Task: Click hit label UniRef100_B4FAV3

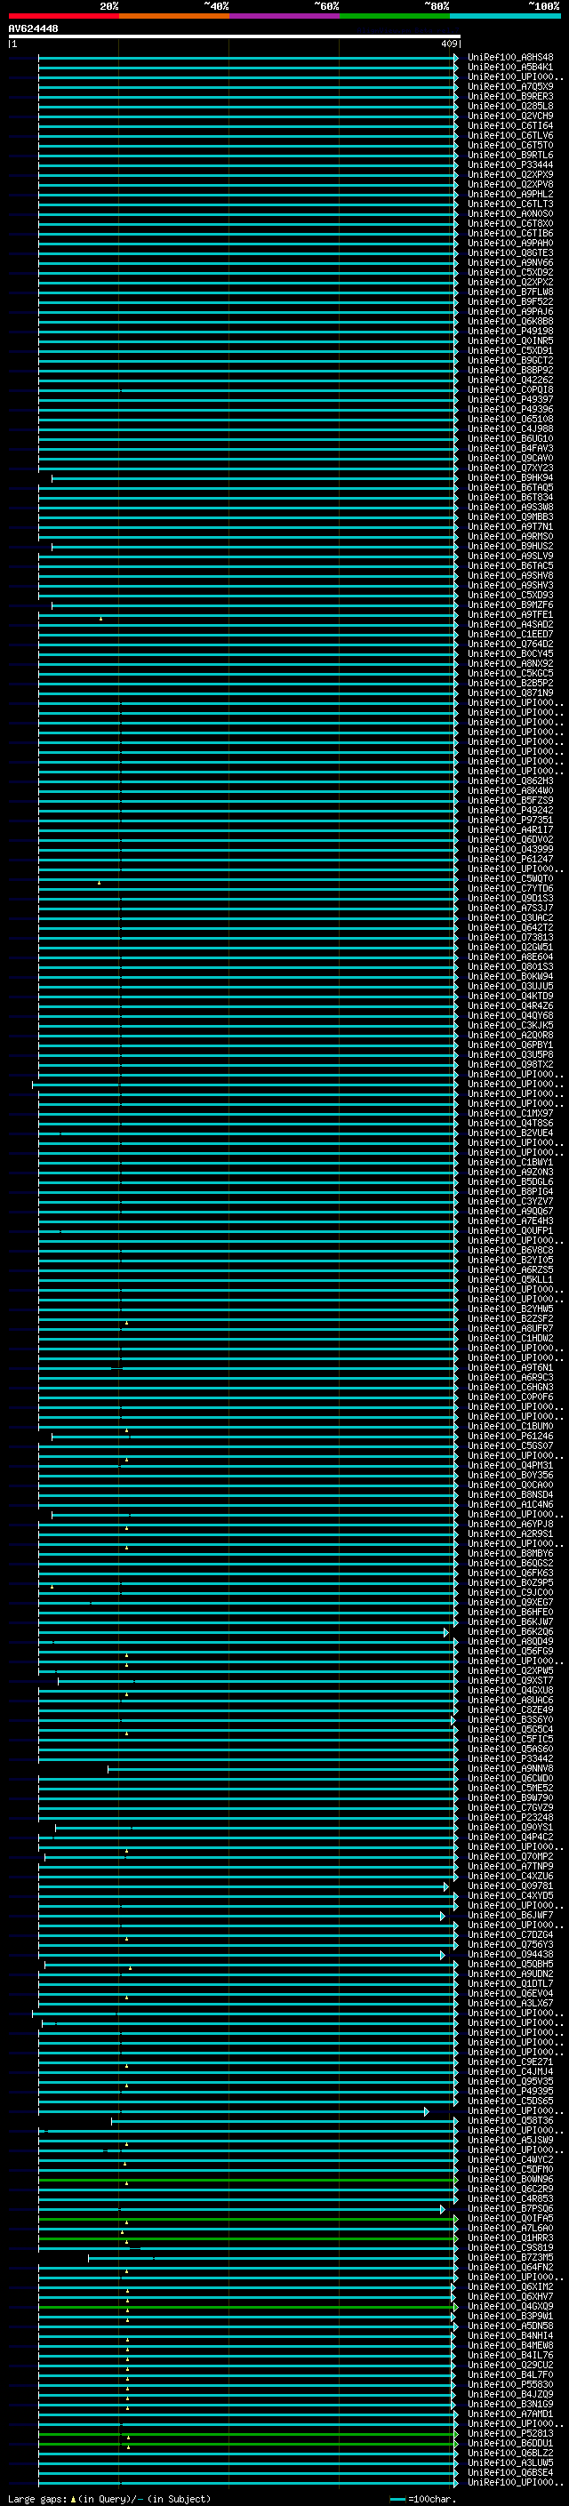Action: tap(510, 448)
